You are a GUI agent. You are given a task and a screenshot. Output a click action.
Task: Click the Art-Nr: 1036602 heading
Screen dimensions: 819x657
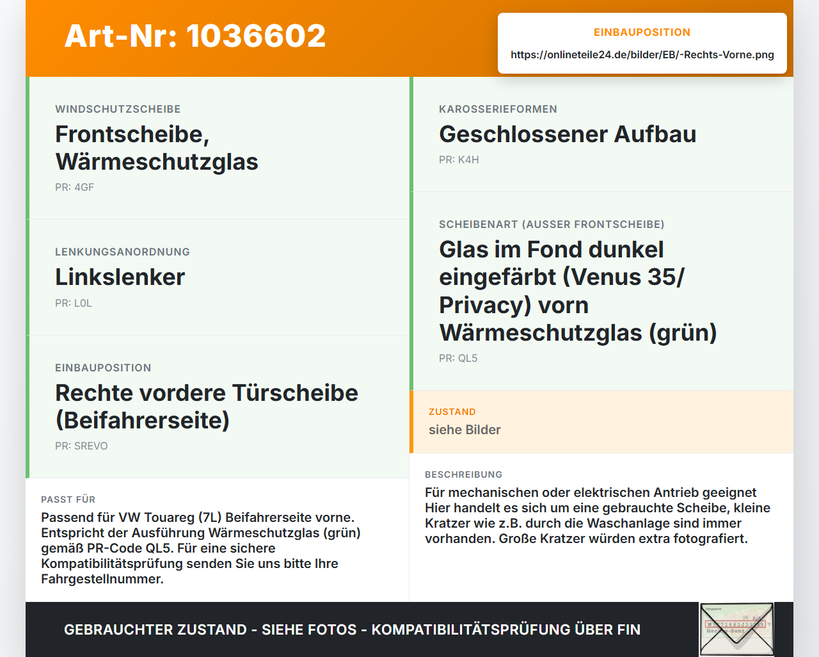(195, 36)
